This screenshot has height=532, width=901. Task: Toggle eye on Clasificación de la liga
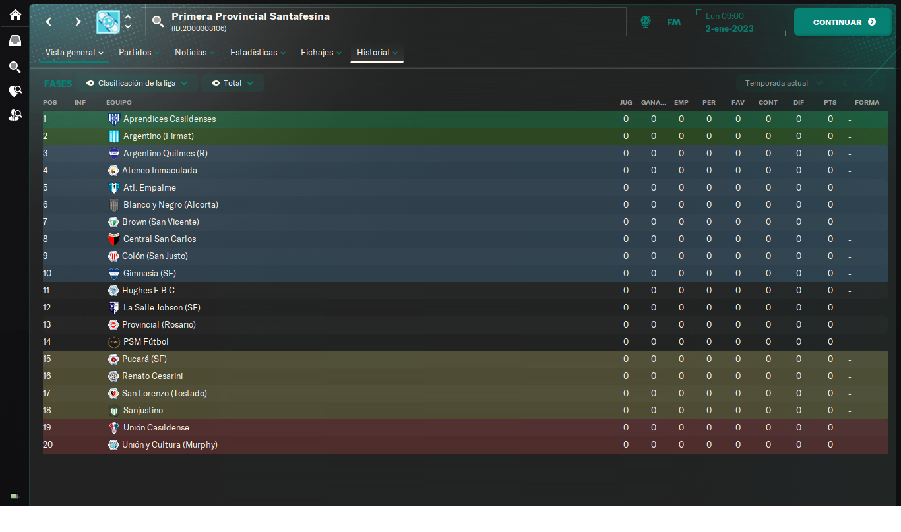coord(90,83)
